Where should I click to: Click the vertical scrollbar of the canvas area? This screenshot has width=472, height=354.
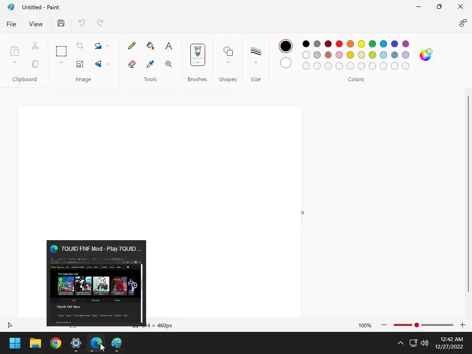468,194
